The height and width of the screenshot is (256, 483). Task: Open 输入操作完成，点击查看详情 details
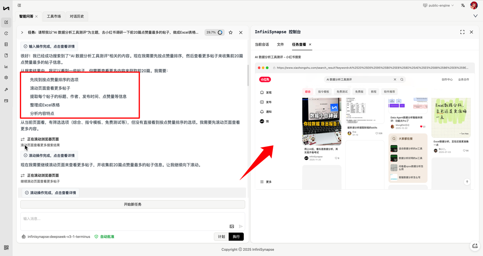click(x=49, y=46)
